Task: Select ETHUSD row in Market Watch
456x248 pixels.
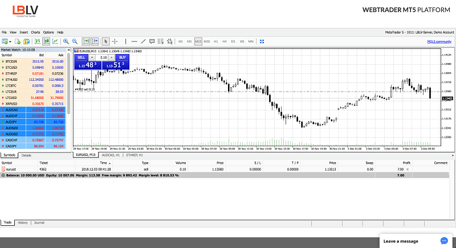Action: [33, 80]
